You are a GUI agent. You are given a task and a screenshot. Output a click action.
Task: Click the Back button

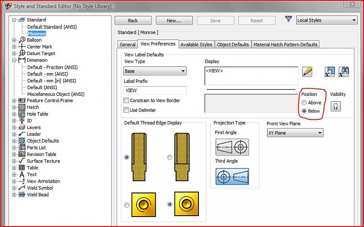[x=133, y=20]
